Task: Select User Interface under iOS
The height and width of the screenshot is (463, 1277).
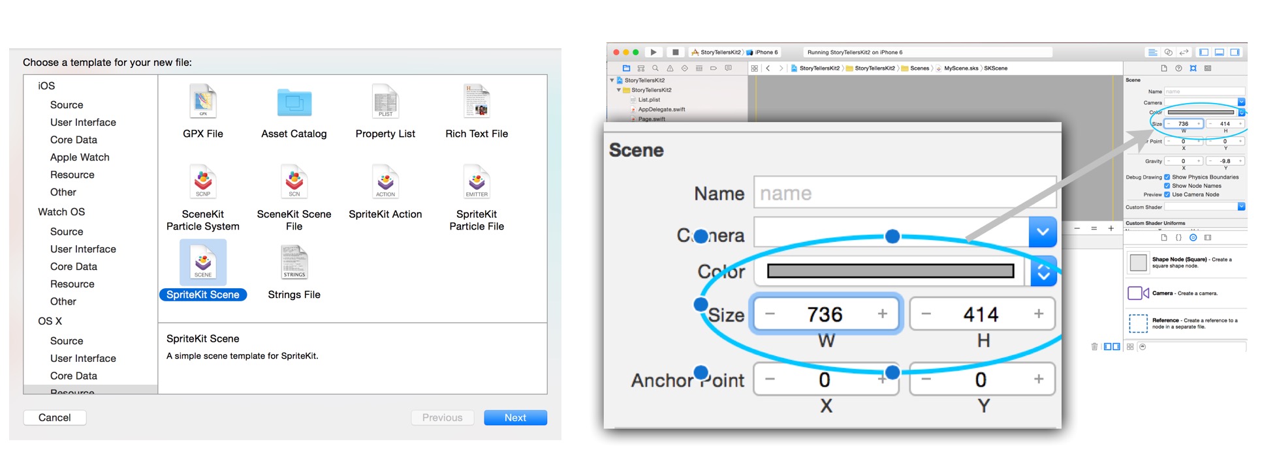Action: point(83,123)
